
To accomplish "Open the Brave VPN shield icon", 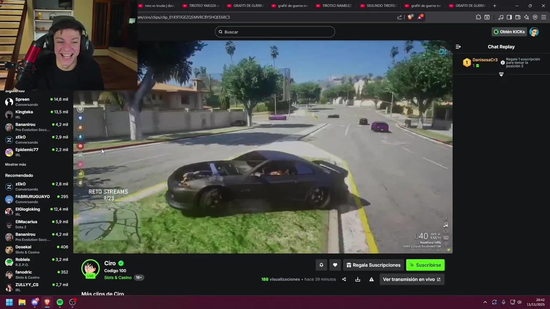I will tap(535, 17).
